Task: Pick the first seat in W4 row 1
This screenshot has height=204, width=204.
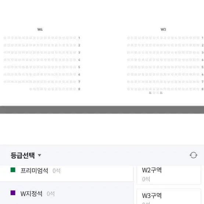Action: pyautogui.click(x=5, y=38)
